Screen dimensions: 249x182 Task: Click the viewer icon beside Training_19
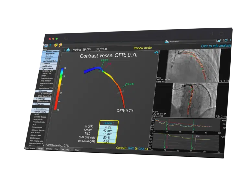pyautogui.click(x=68, y=50)
